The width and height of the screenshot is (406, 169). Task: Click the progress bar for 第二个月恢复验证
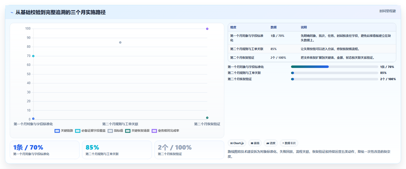tap(334, 79)
